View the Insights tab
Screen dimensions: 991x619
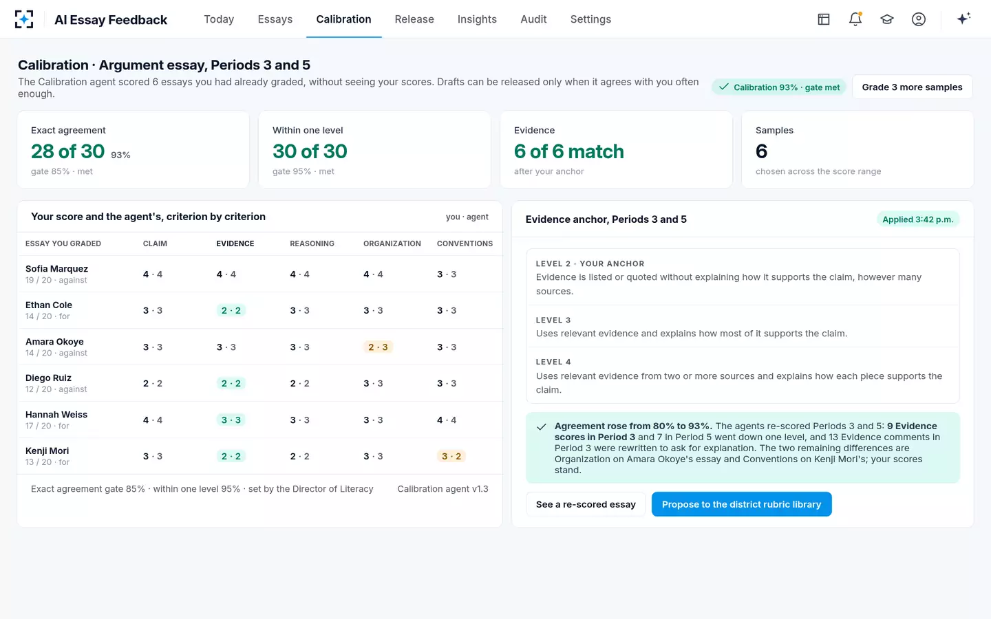[x=477, y=19]
